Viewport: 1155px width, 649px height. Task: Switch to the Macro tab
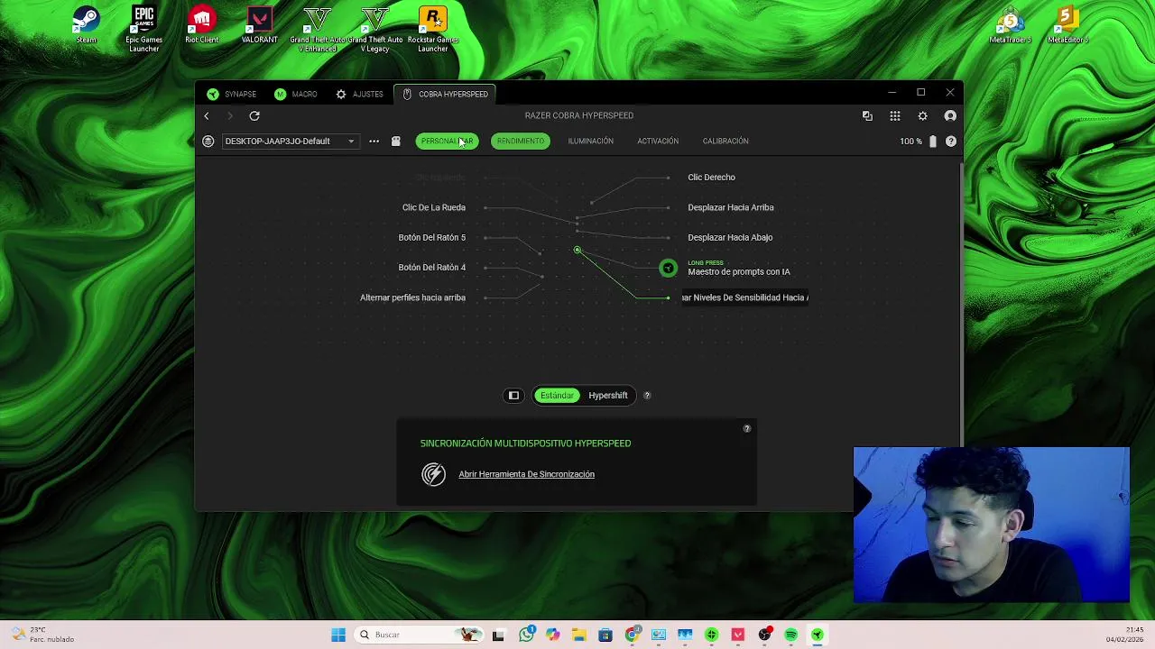[296, 94]
